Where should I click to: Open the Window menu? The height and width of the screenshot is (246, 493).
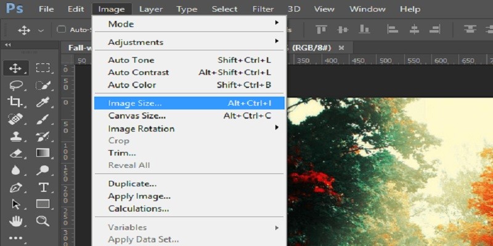tap(367, 9)
